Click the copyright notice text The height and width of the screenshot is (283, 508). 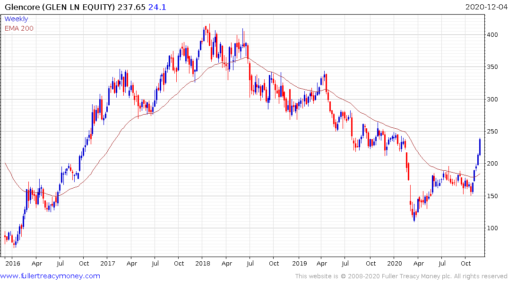click(401, 276)
